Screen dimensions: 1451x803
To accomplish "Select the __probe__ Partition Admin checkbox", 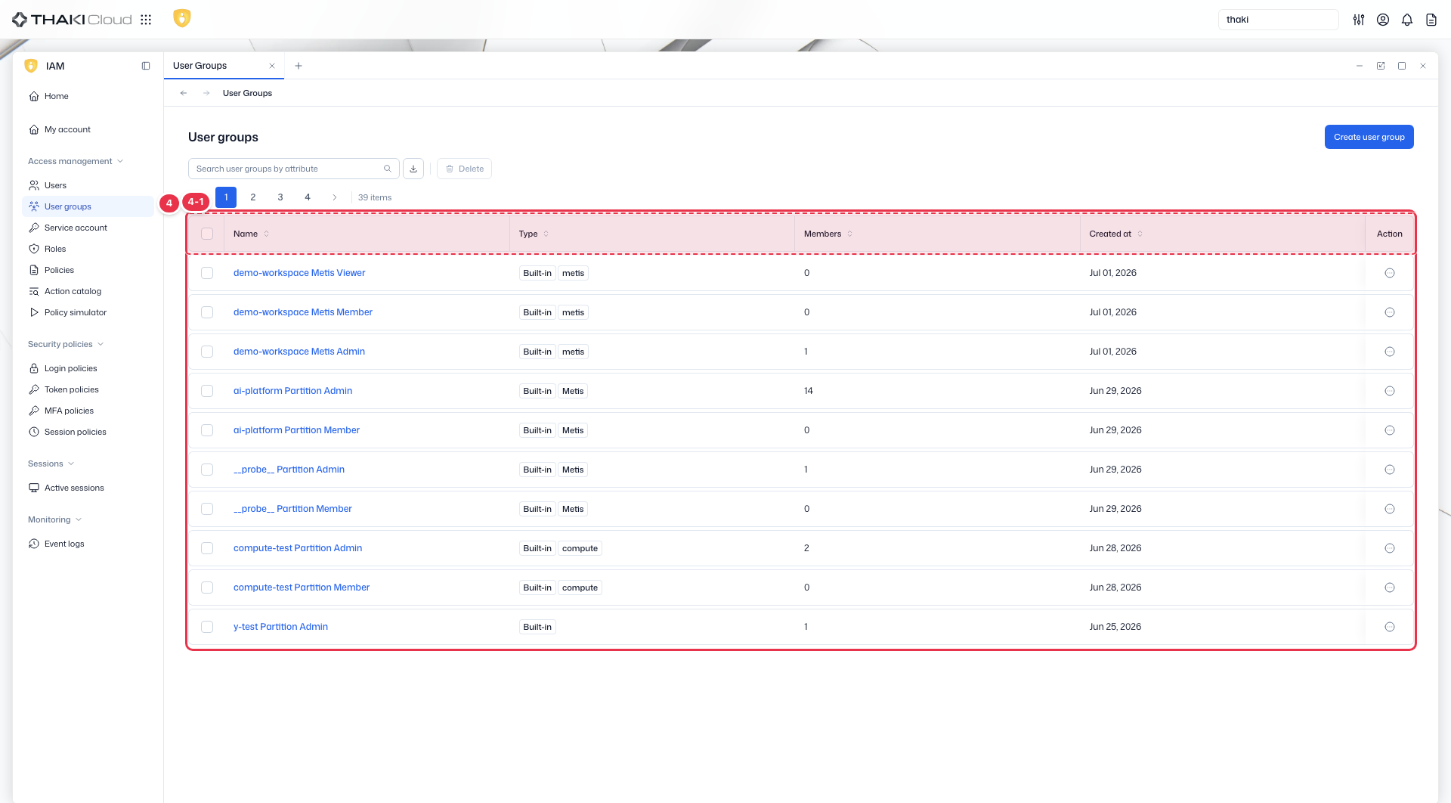I will click(207, 470).
